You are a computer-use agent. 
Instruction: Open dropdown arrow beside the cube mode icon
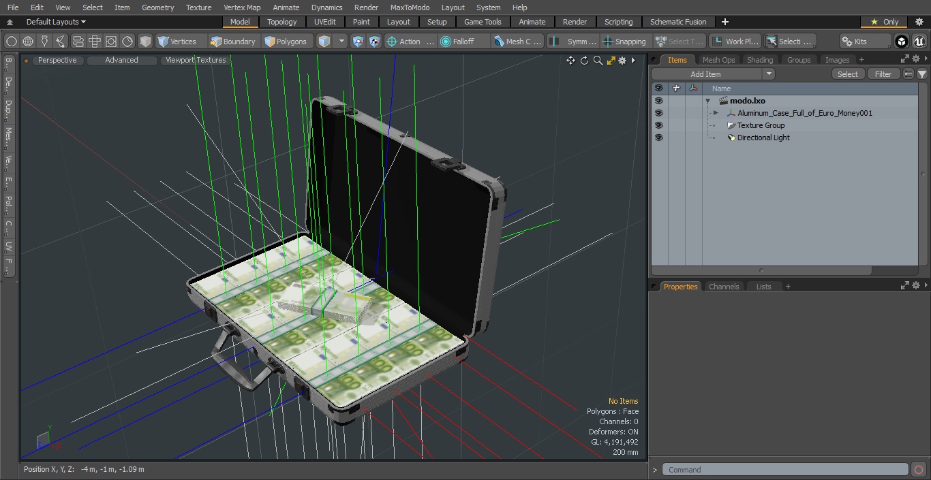click(341, 42)
